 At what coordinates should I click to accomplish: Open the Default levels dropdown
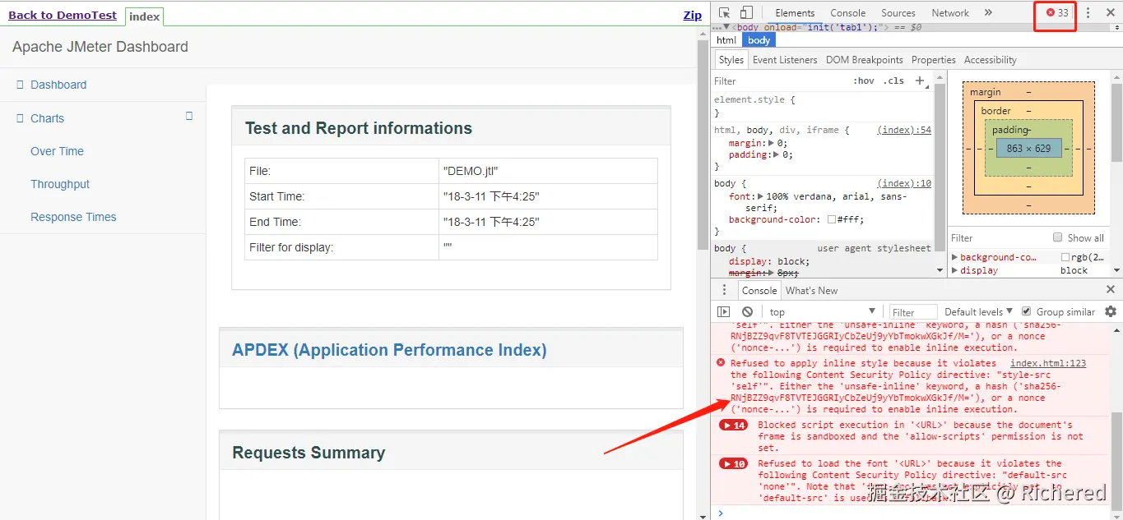click(x=979, y=311)
